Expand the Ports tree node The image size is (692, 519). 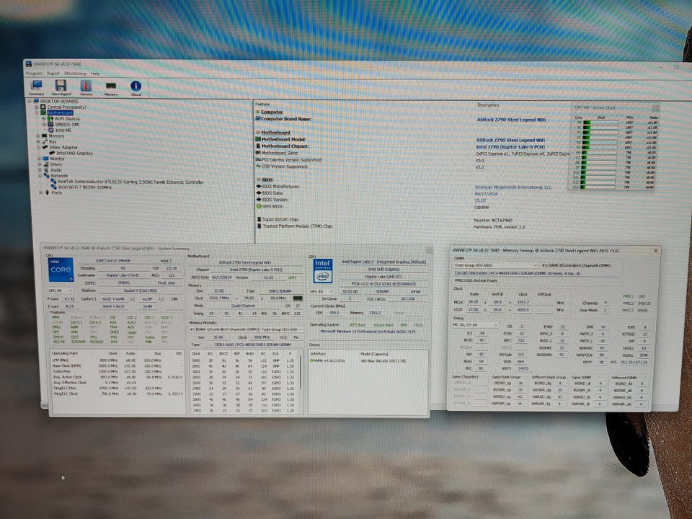(40, 192)
